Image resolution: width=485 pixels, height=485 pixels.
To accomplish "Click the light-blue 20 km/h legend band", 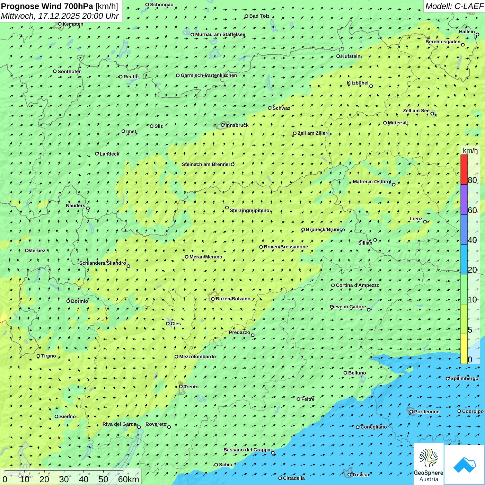I will click(464, 259).
